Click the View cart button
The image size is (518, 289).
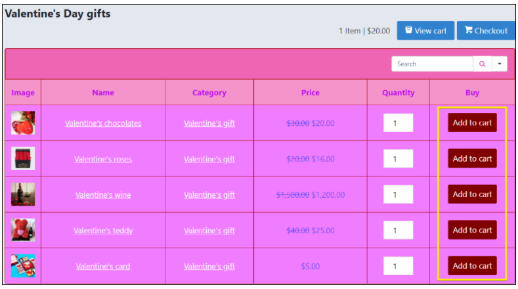pyautogui.click(x=425, y=31)
